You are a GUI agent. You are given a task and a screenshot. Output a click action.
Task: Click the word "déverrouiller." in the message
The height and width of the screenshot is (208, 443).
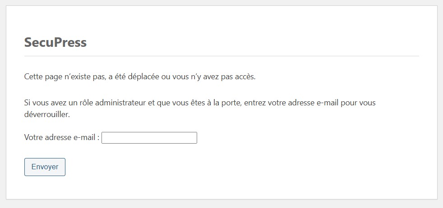(x=47, y=114)
